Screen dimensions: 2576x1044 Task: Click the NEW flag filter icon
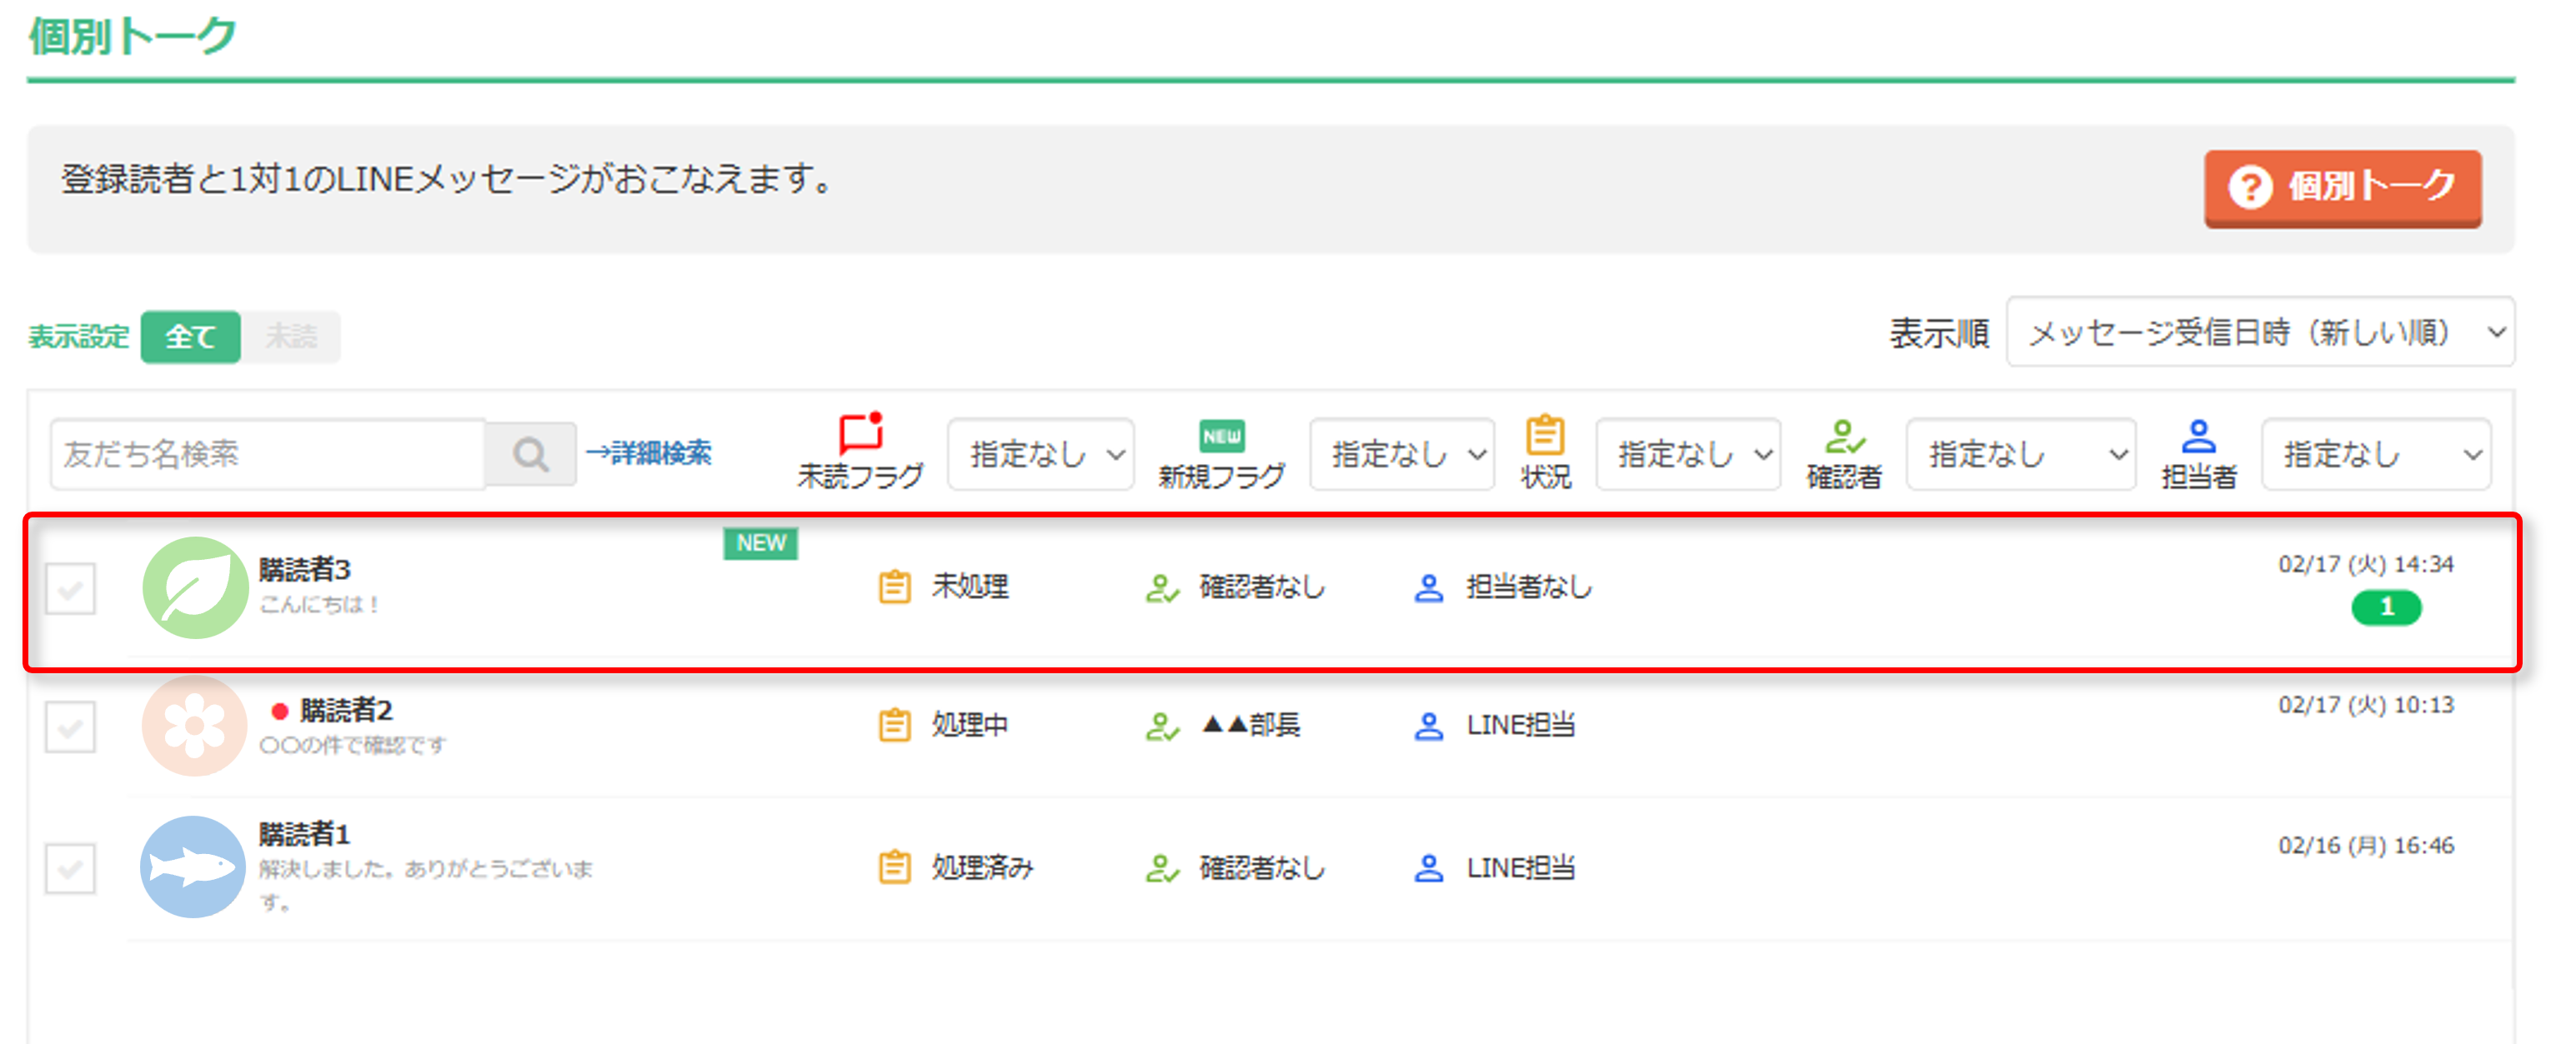[1221, 436]
